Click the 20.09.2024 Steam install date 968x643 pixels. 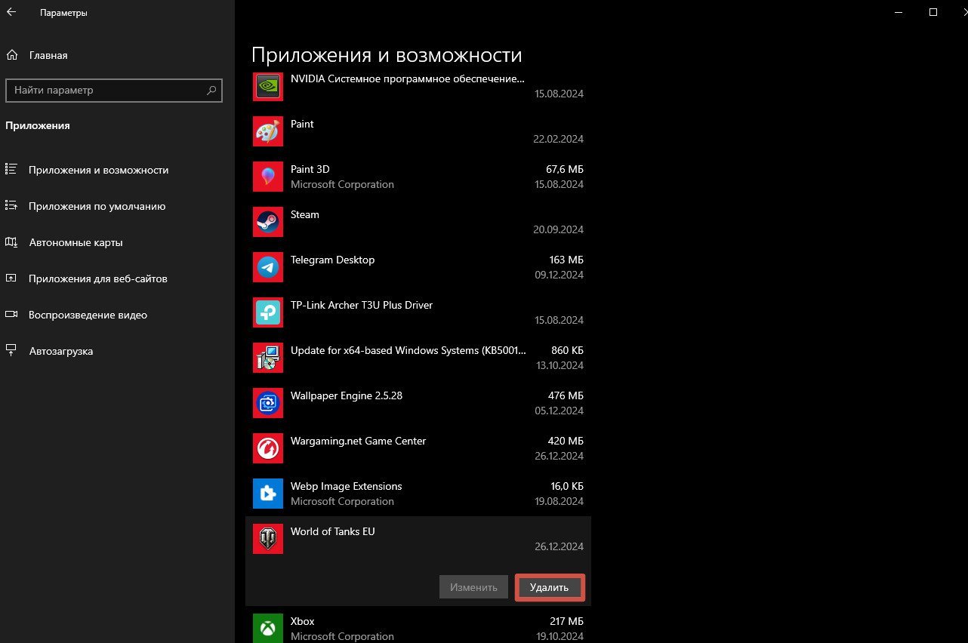tap(559, 229)
